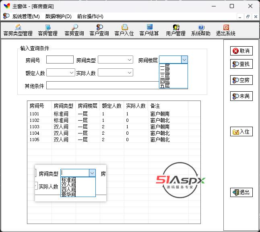This screenshot has height=232, width=260.
Task: Open 客房查询 magnifier toolbar icon
Action: point(74,30)
